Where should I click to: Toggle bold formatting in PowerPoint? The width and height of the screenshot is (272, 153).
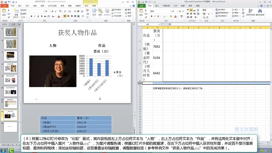[31, 16]
